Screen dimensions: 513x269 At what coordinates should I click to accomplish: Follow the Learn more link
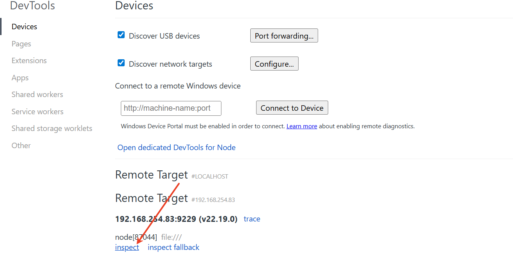pyautogui.click(x=302, y=126)
